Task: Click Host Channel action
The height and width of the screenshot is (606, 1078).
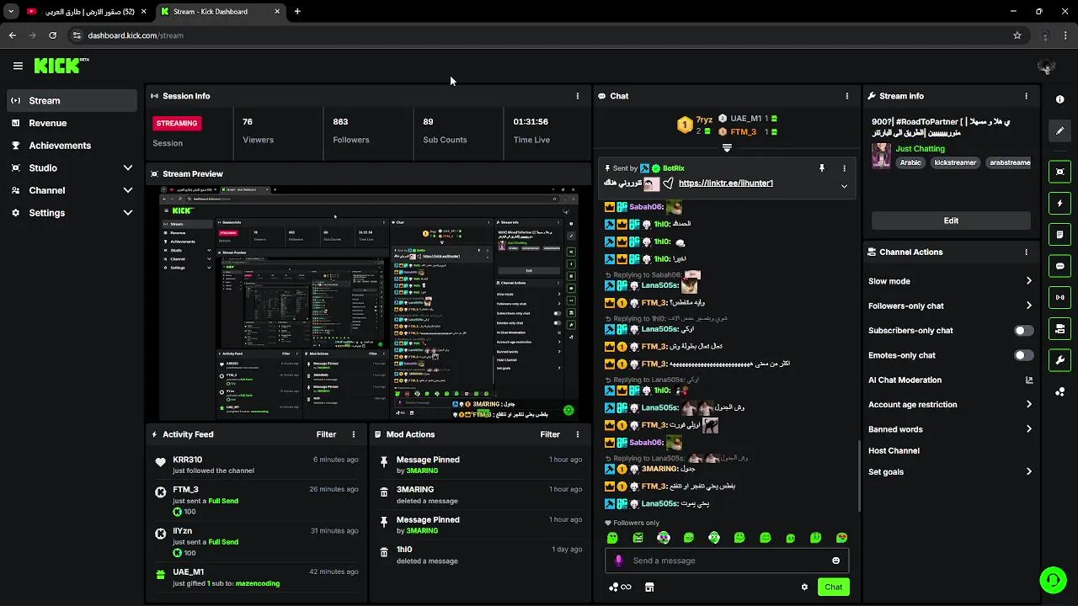Action: pyautogui.click(x=894, y=451)
